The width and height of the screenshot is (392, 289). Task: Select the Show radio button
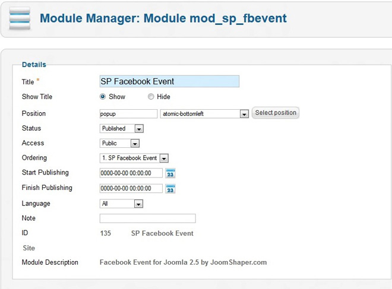(x=103, y=96)
